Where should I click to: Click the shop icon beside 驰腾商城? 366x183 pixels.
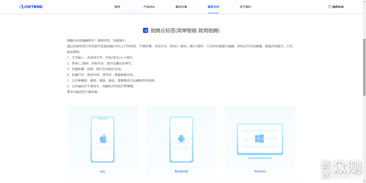click(329, 7)
